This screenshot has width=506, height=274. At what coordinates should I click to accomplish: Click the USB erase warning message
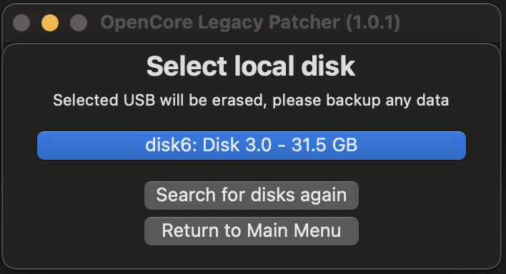pos(251,100)
